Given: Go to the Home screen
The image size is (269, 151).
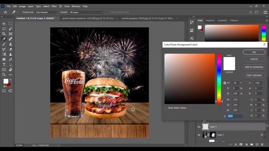Looking at the screenshot, I should pyautogui.click(x=5, y=12).
